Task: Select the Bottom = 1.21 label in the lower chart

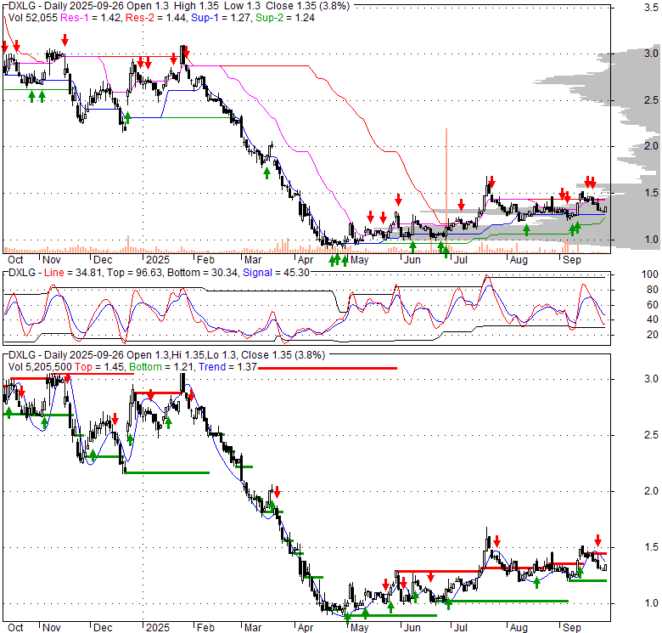Action: [162, 367]
